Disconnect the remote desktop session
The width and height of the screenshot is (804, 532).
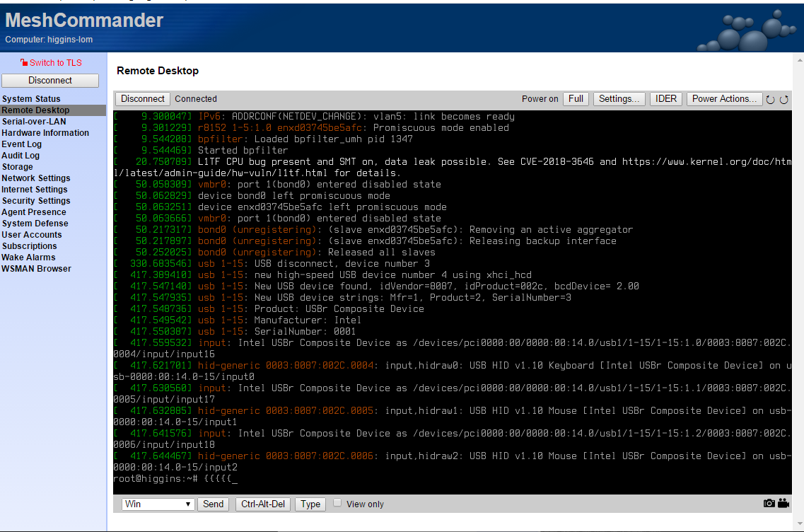pos(143,98)
